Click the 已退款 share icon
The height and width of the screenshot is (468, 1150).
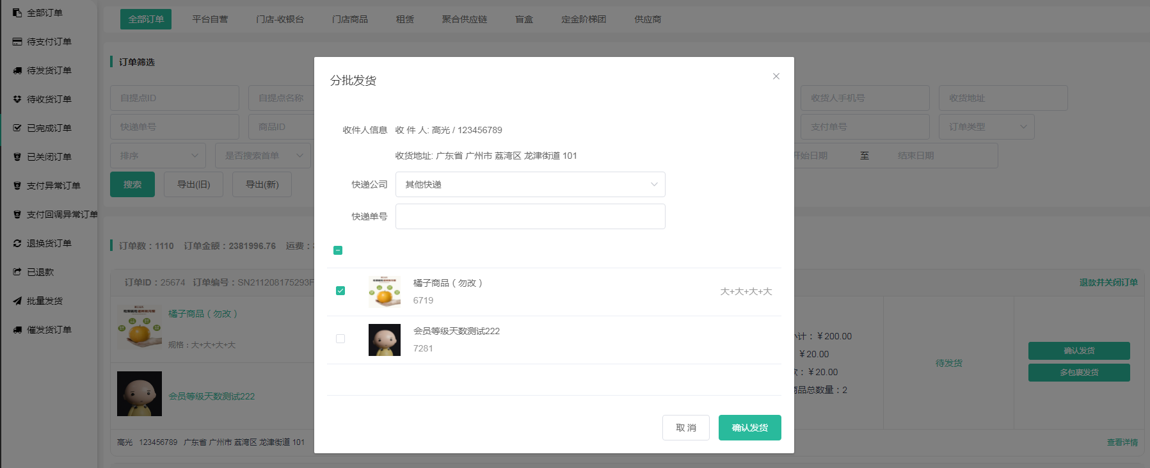point(17,272)
